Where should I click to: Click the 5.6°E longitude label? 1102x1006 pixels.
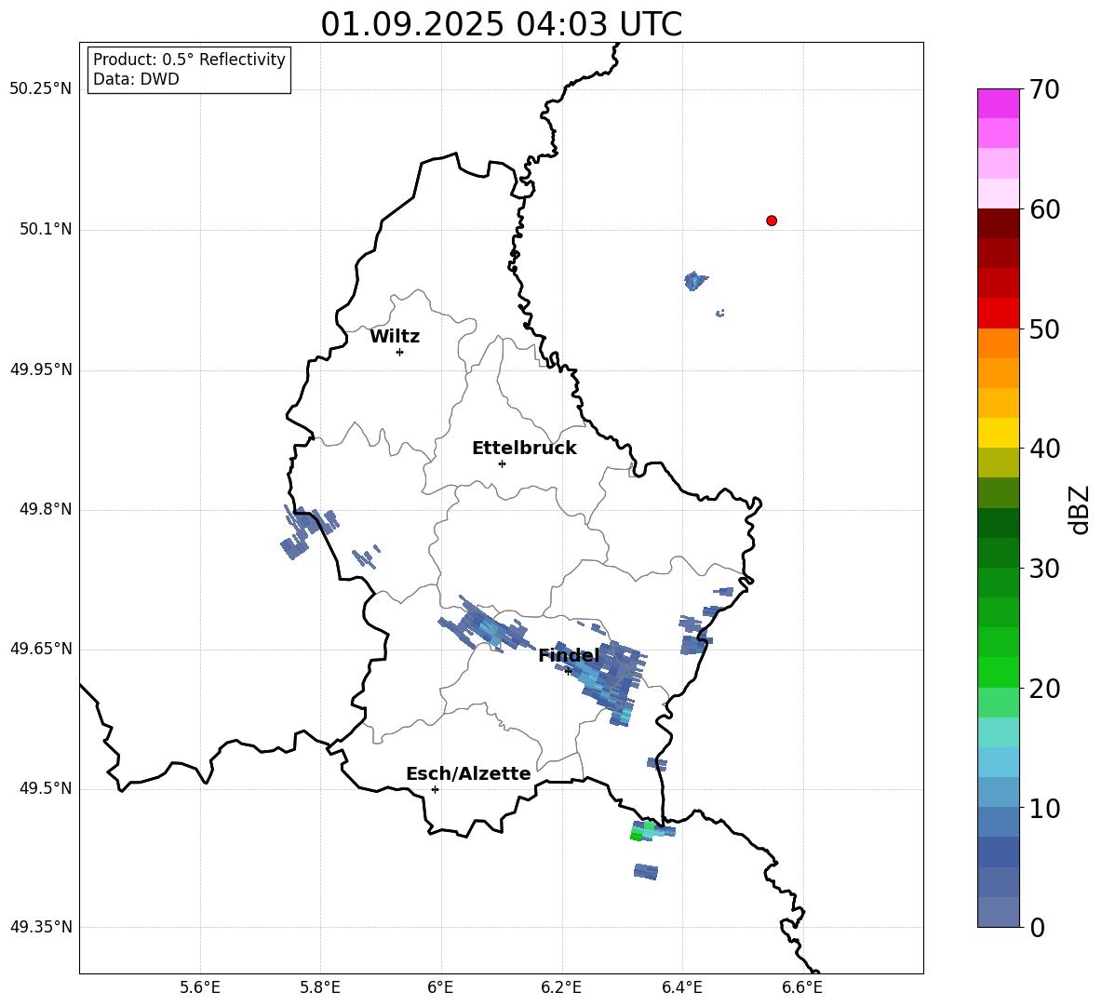click(x=200, y=987)
